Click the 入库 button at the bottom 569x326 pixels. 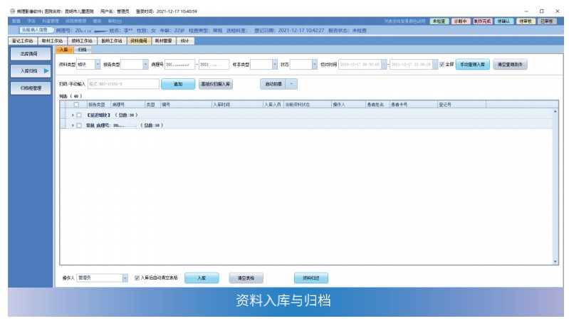coord(202,278)
